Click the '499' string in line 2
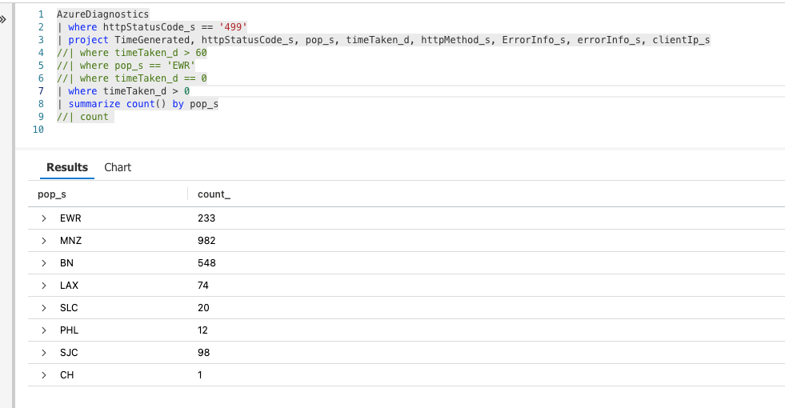This screenshot has width=785, height=408. tap(233, 27)
